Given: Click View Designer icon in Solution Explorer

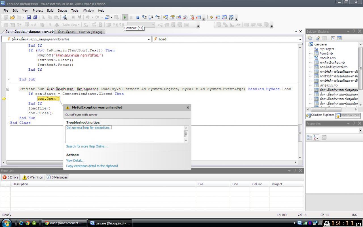Looking at the screenshot, I should [339, 38].
